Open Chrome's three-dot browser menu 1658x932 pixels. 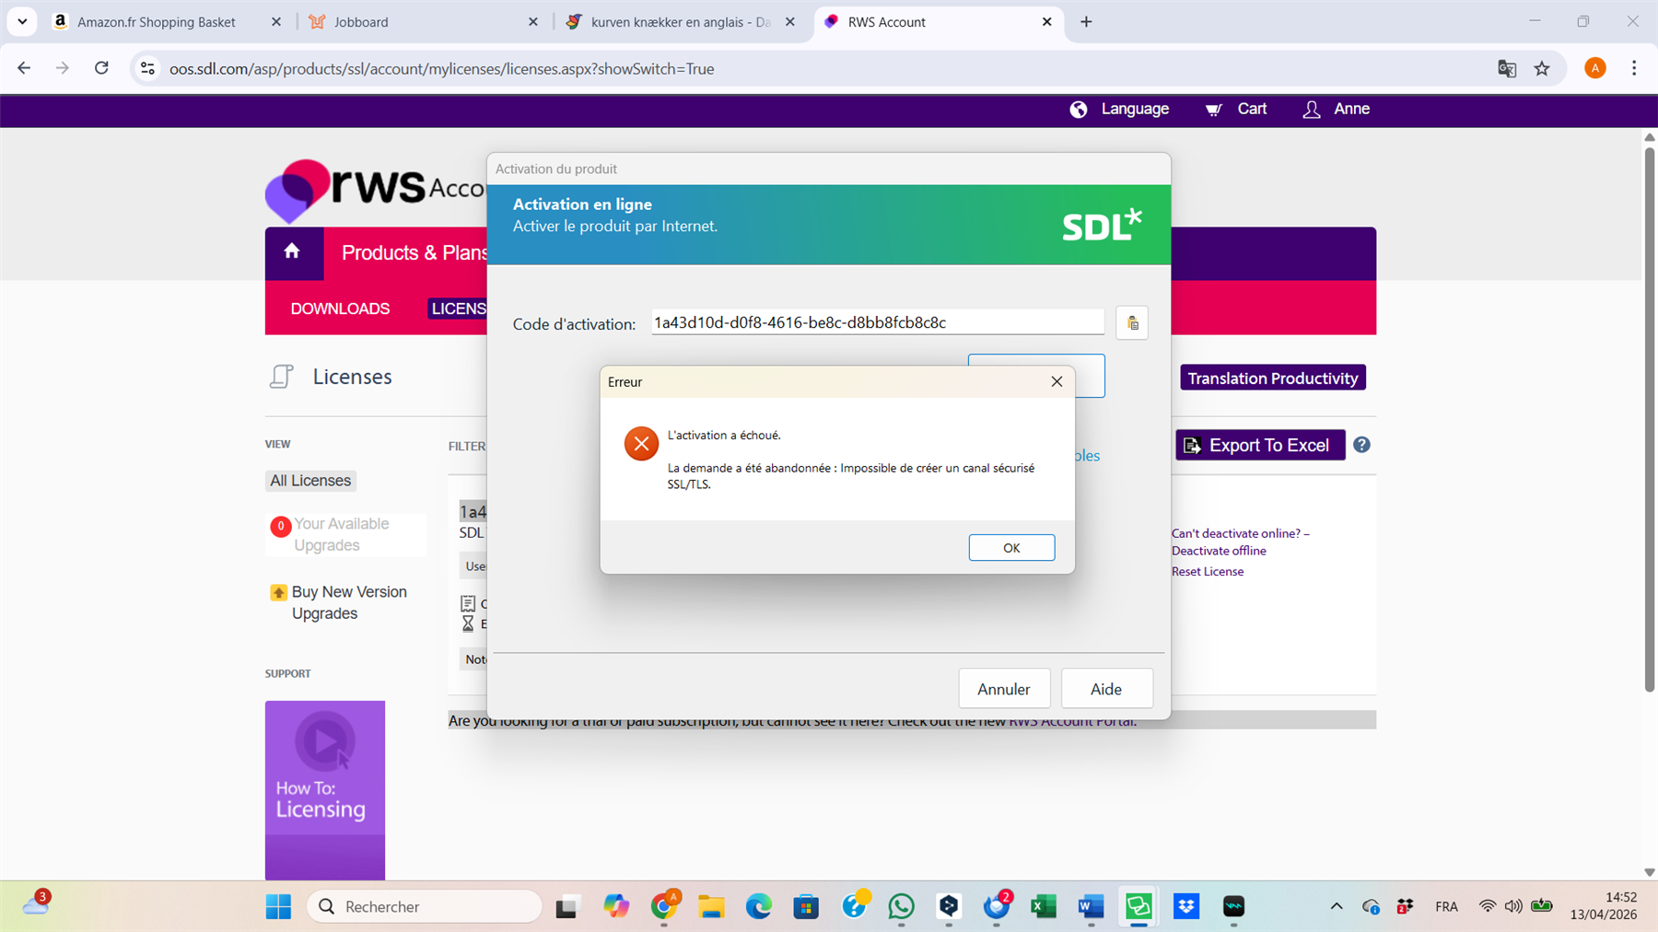pyautogui.click(x=1634, y=68)
